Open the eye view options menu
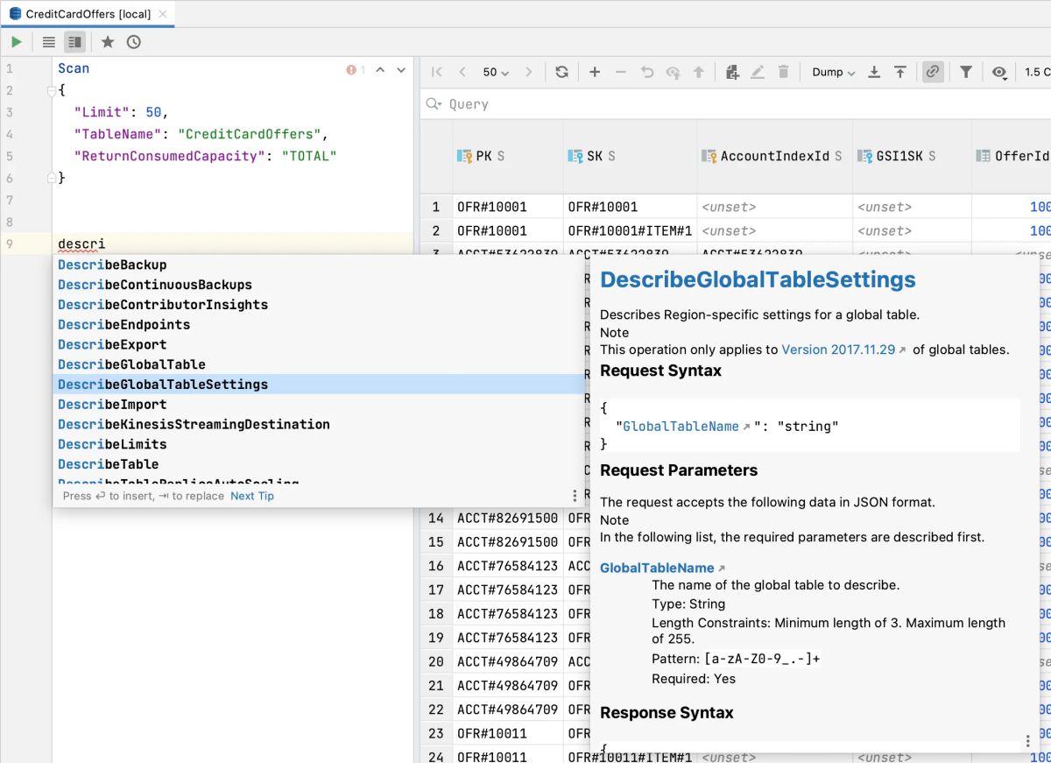The height and width of the screenshot is (763, 1051). click(999, 73)
